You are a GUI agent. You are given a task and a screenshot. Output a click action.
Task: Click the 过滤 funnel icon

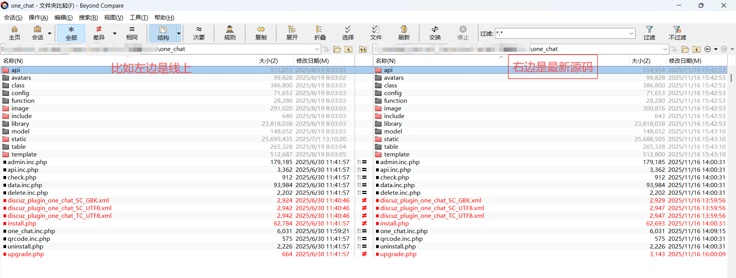(649, 33)
